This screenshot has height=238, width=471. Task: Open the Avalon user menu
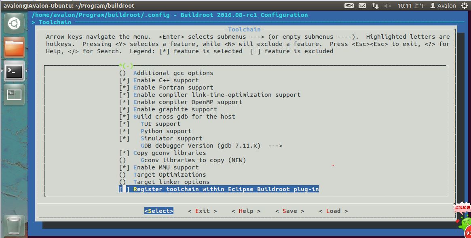click(x=443, y=5)
